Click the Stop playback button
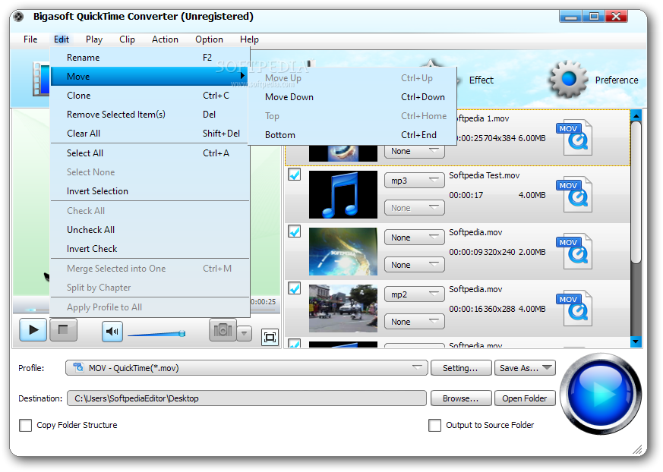Screen dimensions: 663x472 click(x=63, y=330)
